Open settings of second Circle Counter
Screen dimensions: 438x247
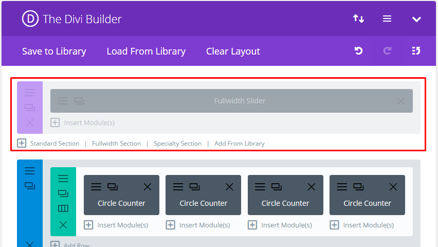click(178, 187)
